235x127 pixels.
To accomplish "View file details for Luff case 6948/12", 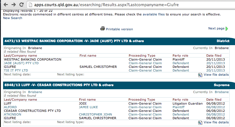I will point(216,123).
